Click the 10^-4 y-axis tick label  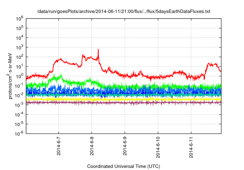19,115
